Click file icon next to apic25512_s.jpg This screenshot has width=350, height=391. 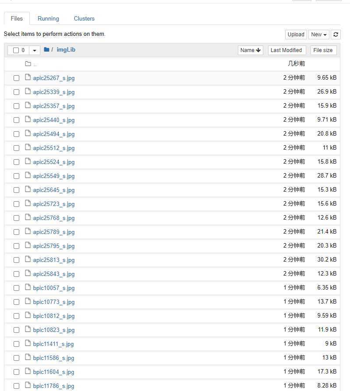(x=28, y=147)
